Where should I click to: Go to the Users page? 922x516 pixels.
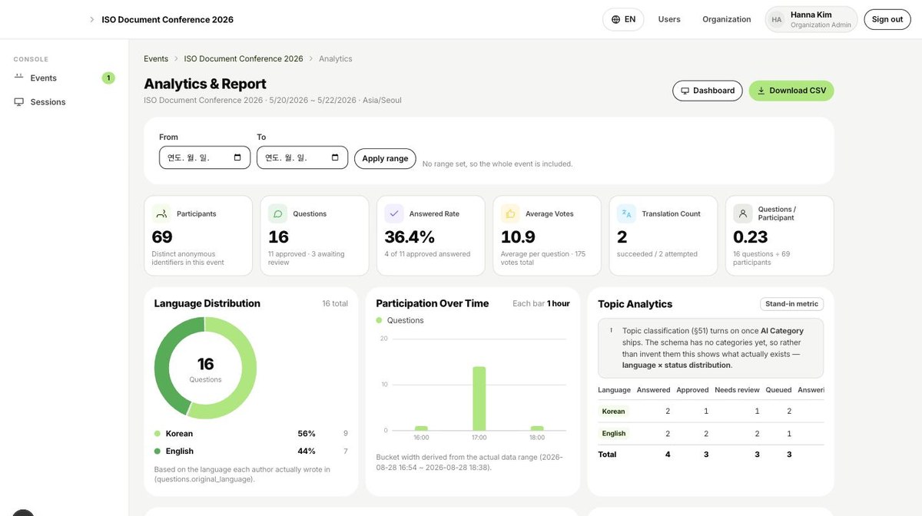coord(669,19)
